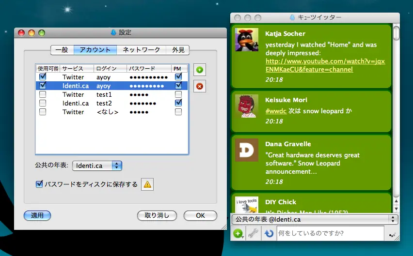Screen dimensions: 413x256
Task: Open the #wwdc hashtag link
Action: 276,111
